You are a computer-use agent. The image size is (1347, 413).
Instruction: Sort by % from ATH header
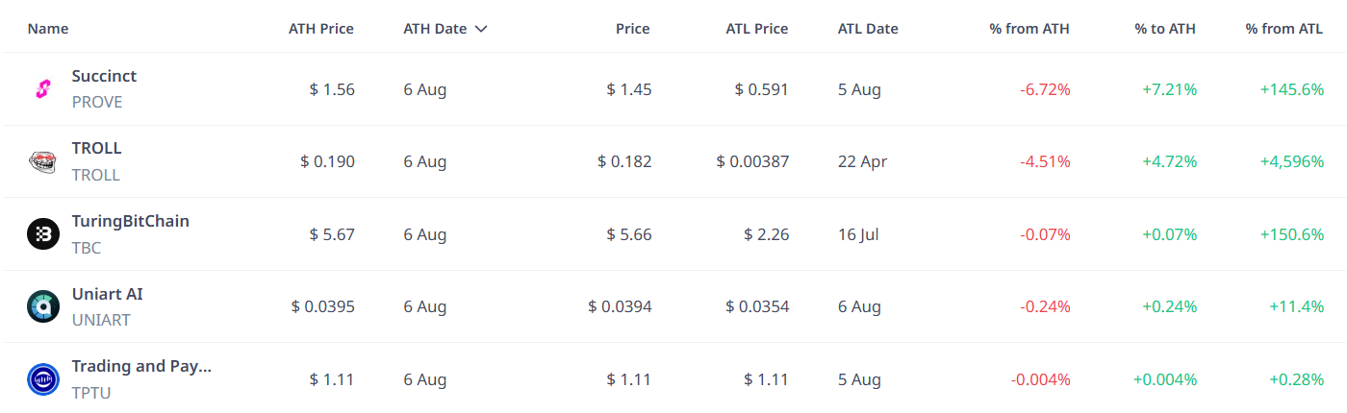[1029, 29]
